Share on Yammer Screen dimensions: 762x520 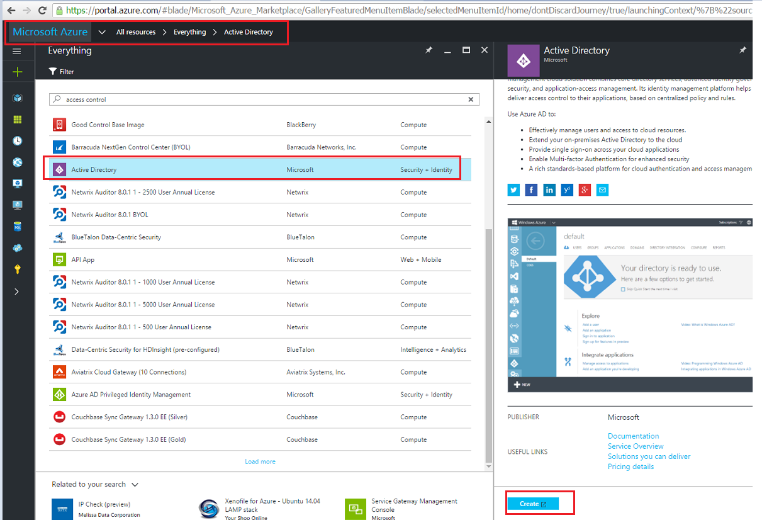click(567, 189)
